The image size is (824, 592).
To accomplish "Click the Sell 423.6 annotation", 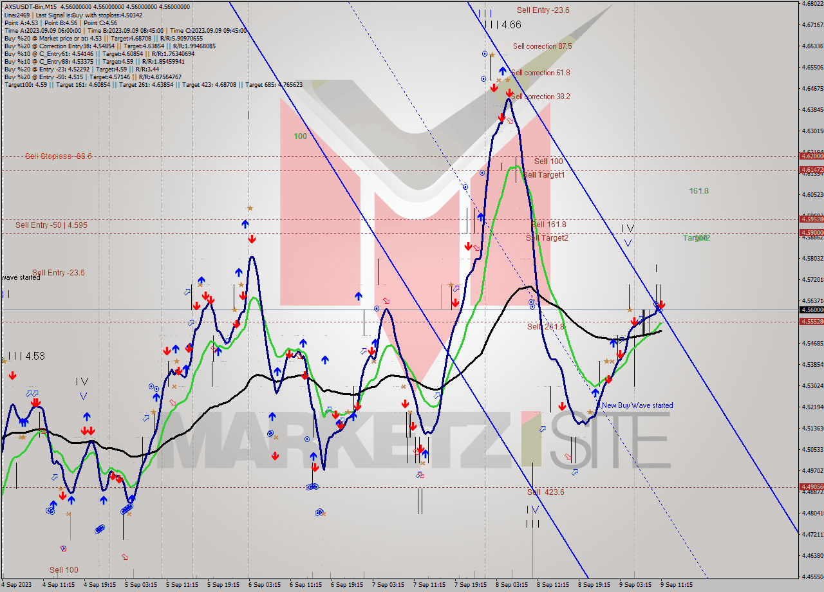I will click(543, 492).
